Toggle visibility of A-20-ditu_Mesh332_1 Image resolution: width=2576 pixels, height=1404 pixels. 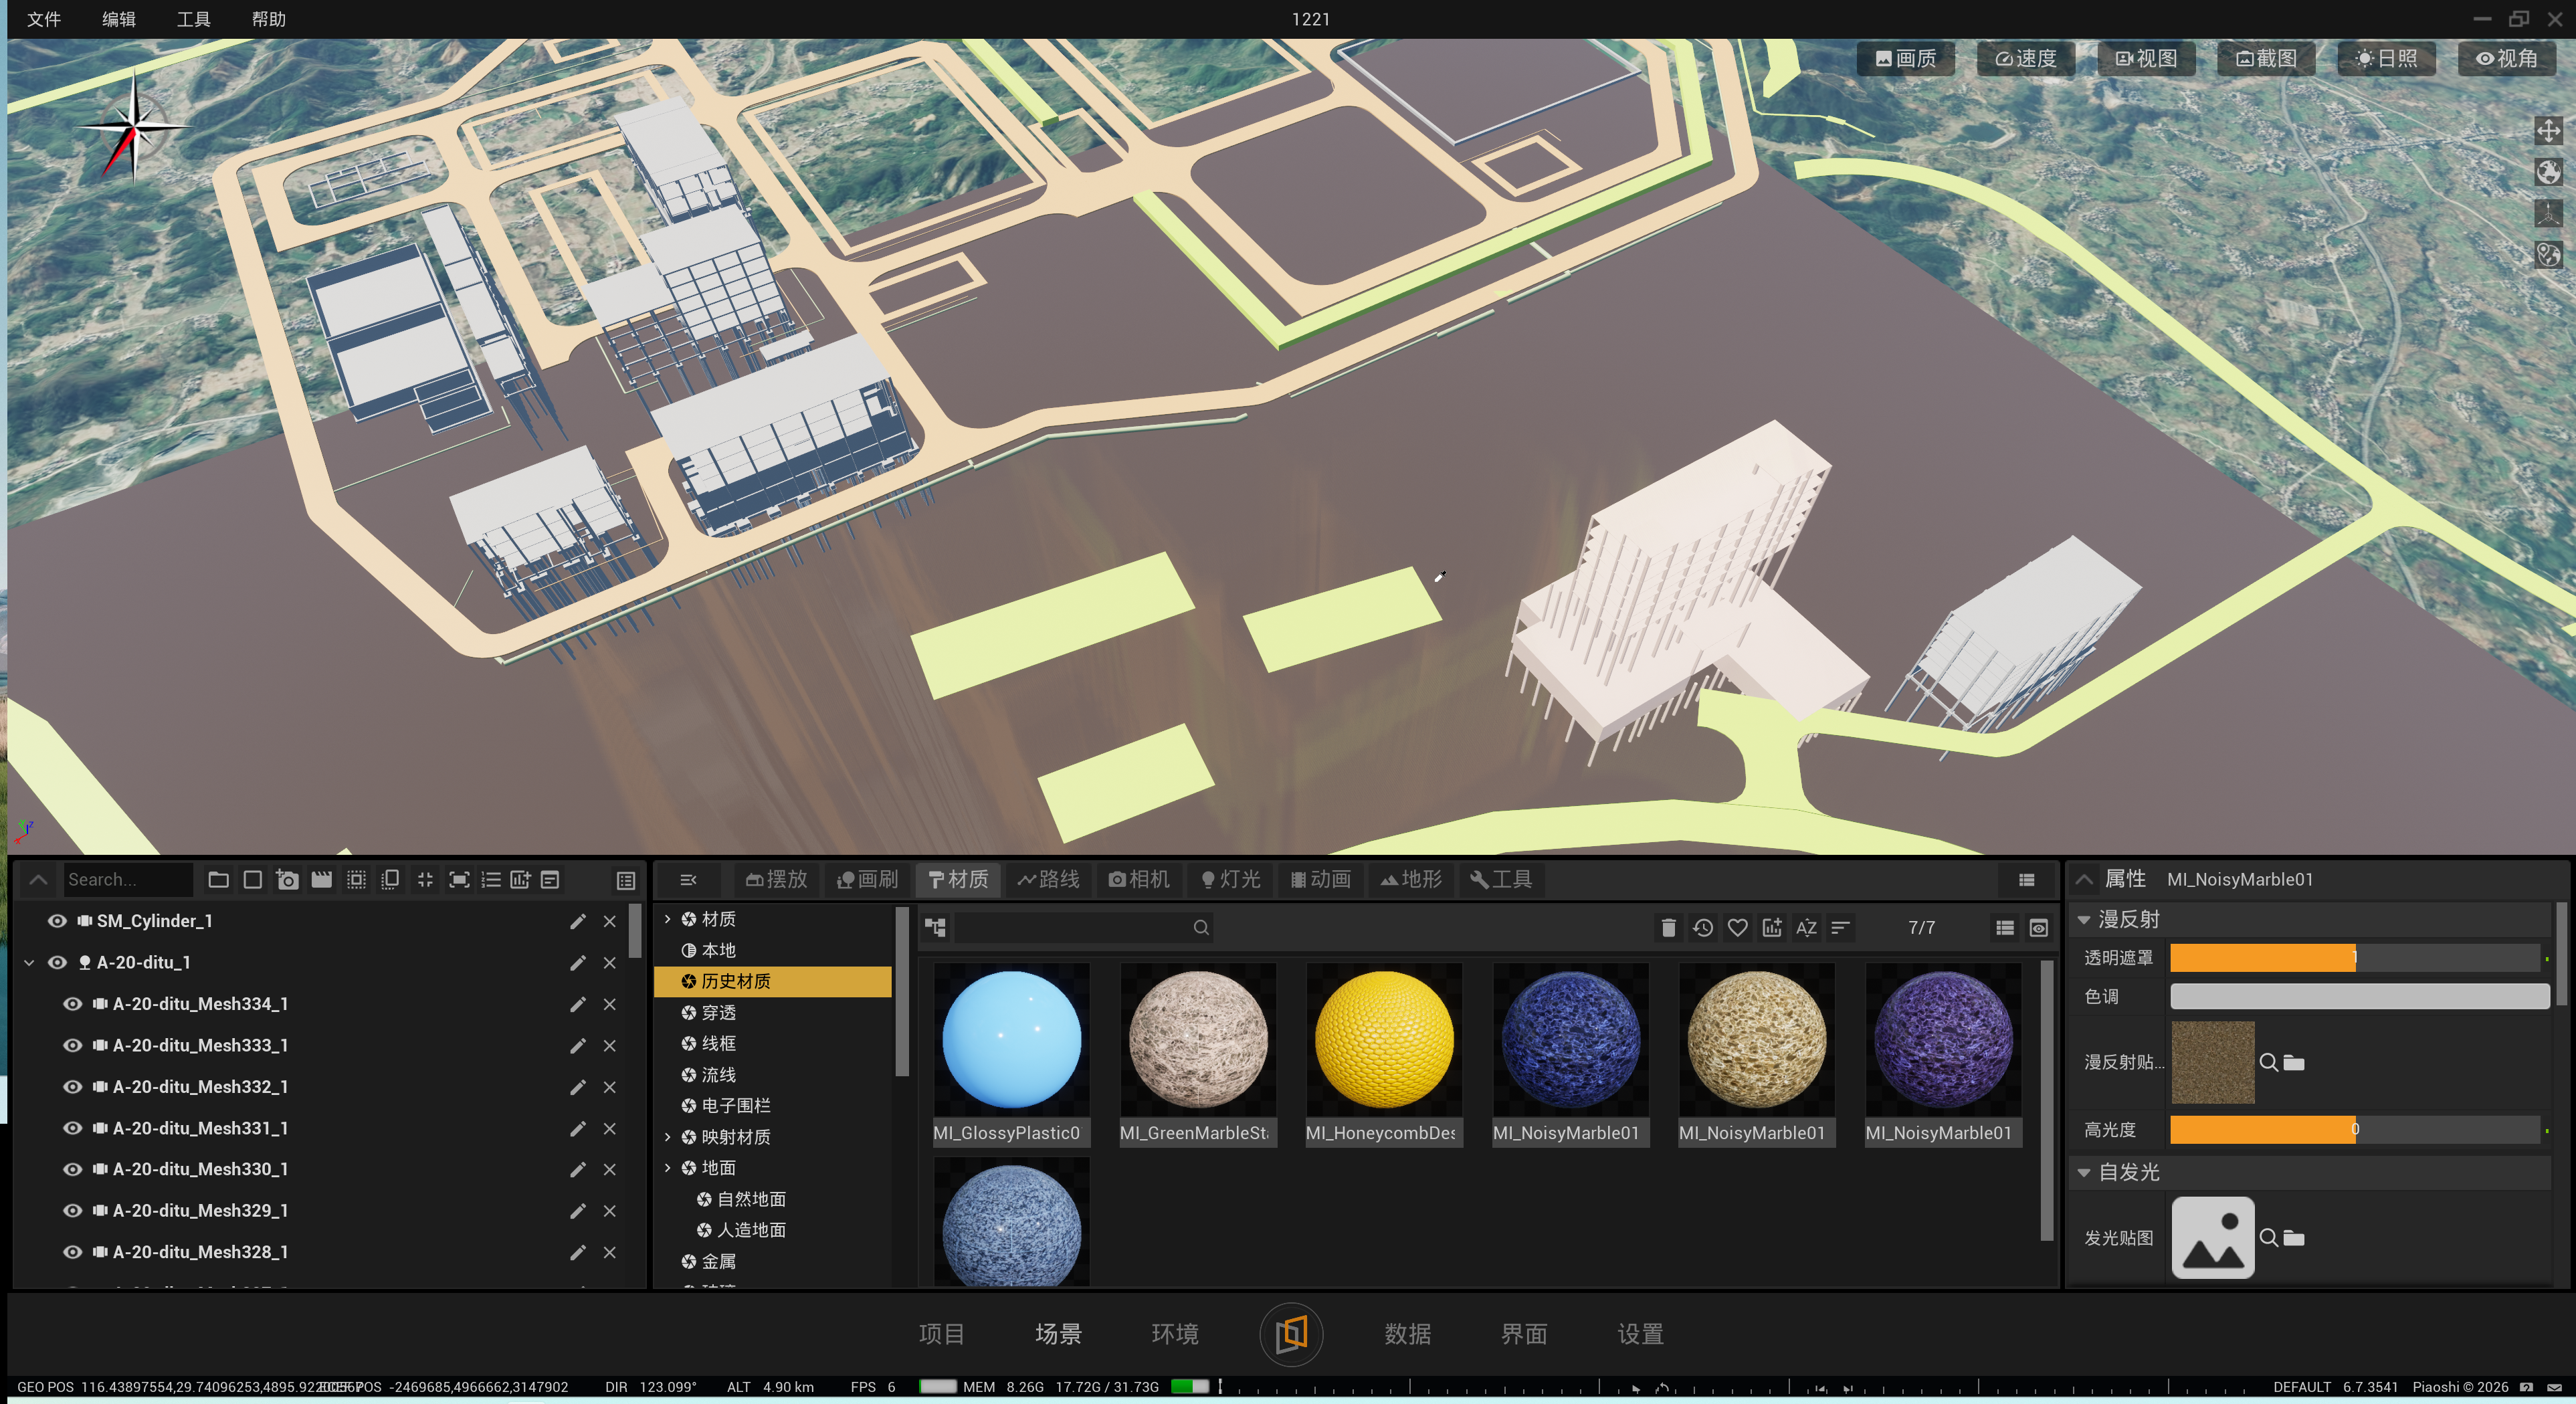tap(72, 1086)
